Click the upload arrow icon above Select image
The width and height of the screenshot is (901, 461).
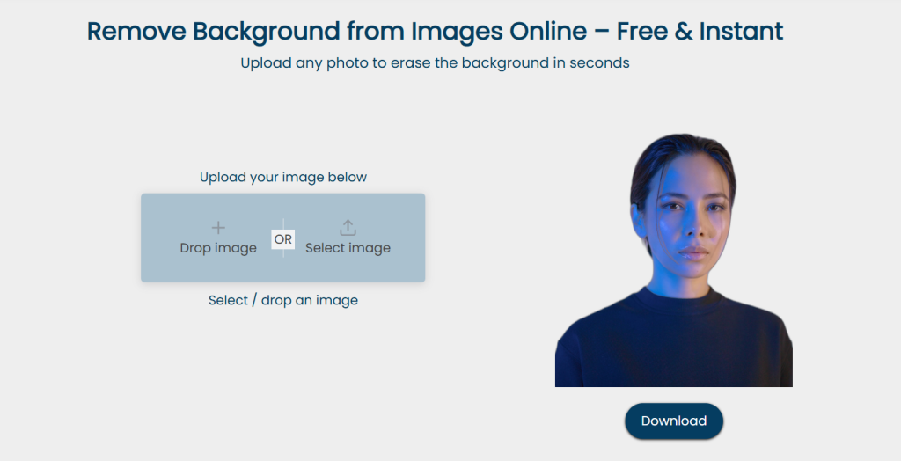[348, 228]
